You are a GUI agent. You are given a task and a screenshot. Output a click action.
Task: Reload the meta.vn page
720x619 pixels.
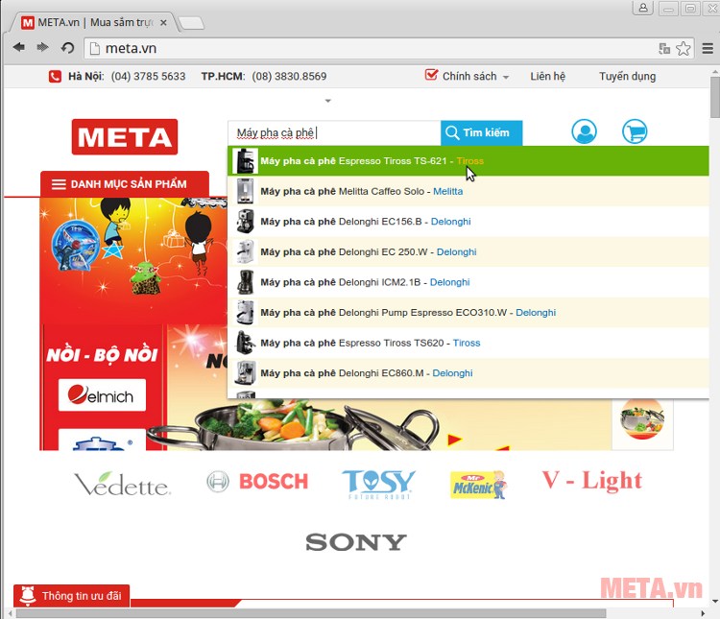click(x=68, y=48)
